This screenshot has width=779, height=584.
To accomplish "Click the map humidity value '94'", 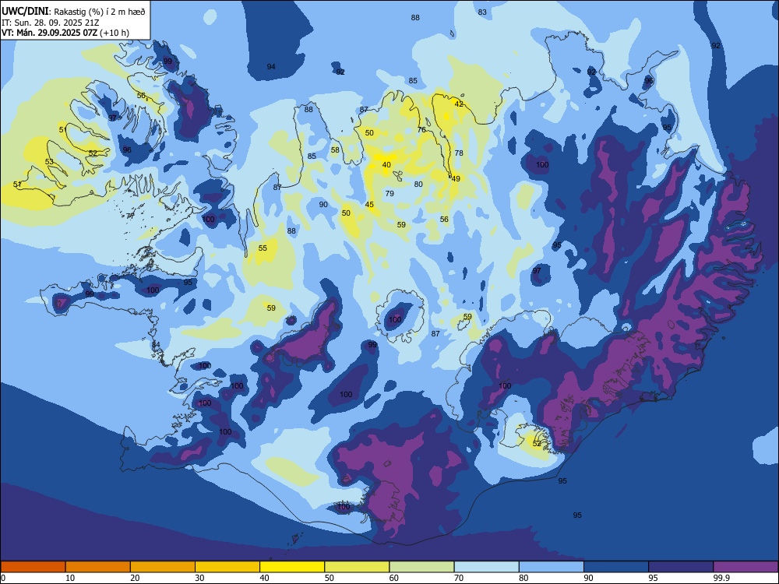I will pyautogui.click(x=271, y=66).
